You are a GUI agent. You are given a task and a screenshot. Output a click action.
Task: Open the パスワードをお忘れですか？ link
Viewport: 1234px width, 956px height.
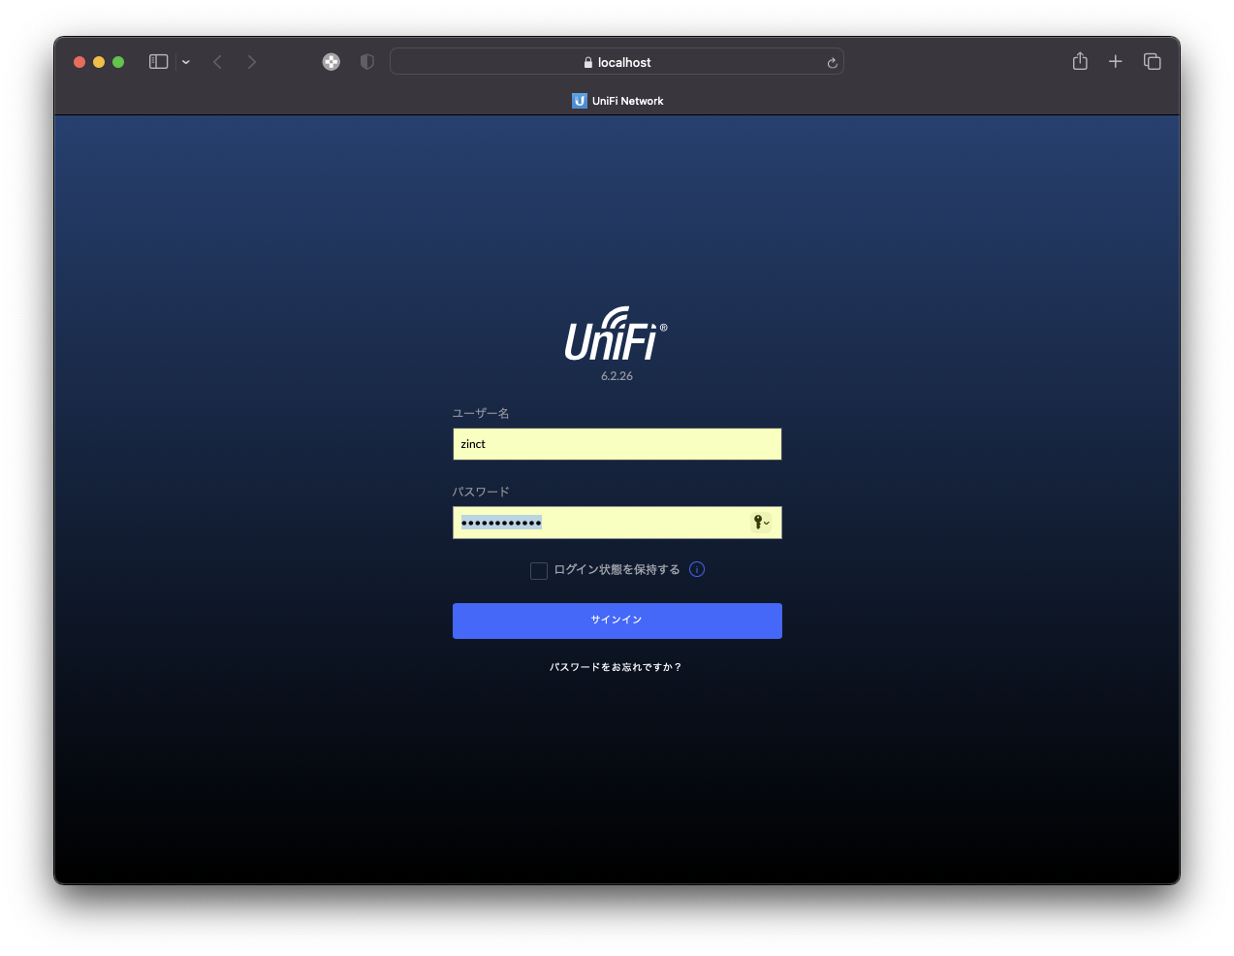(x=617, y=667)
